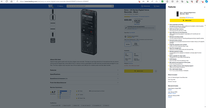Click Add to Cart in Features panel
Screen dimensions: 208x108
[x=187, y=20]
